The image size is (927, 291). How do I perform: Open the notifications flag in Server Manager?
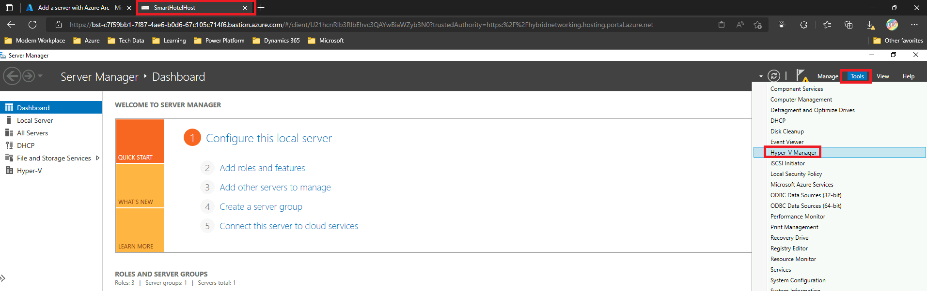pyautogui.click(x=801, y=76)
